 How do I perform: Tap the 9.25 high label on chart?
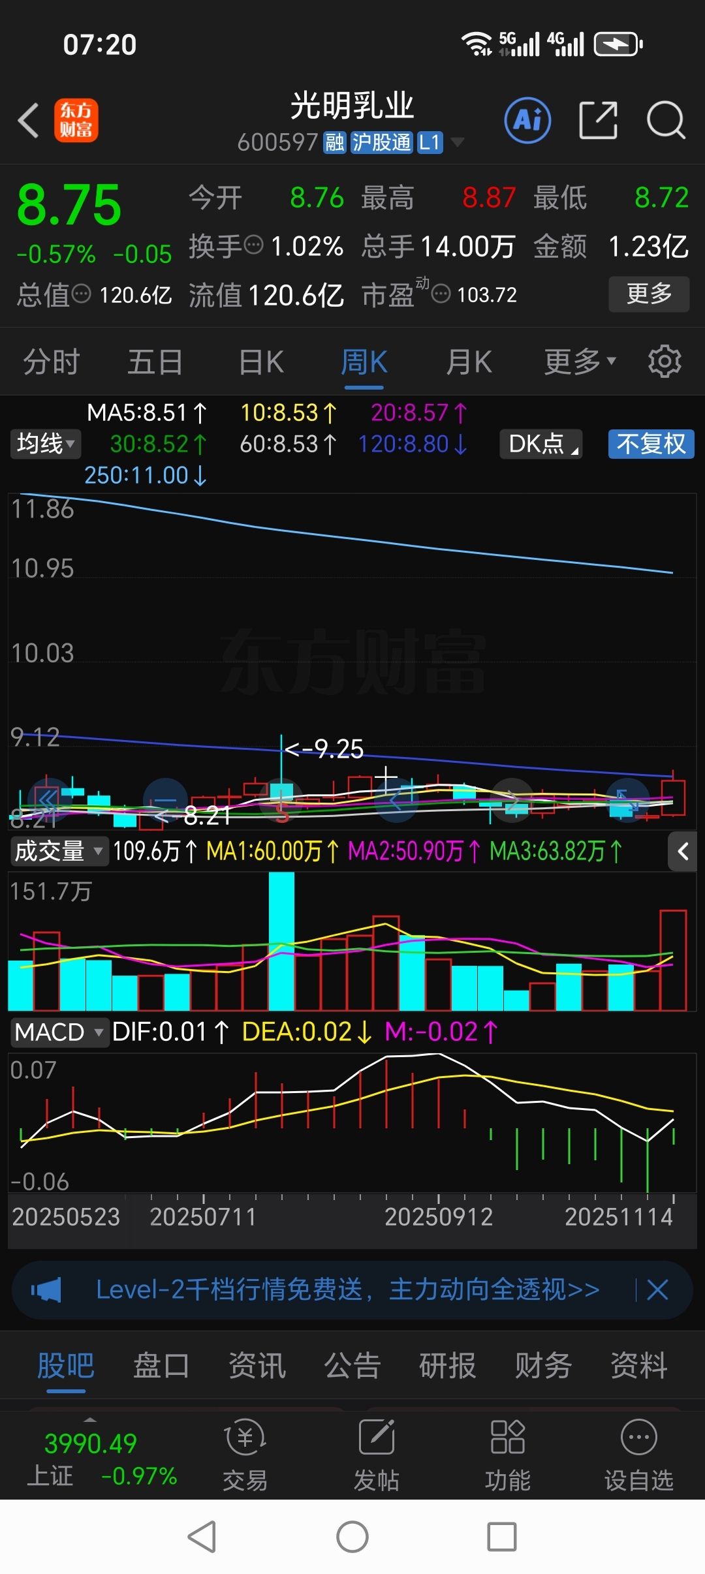click(324, 749)
